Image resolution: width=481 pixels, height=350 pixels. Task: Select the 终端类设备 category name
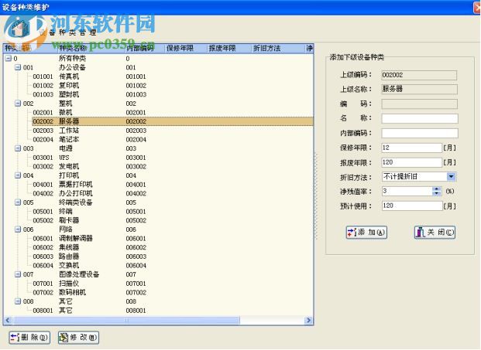click(75, 202)
